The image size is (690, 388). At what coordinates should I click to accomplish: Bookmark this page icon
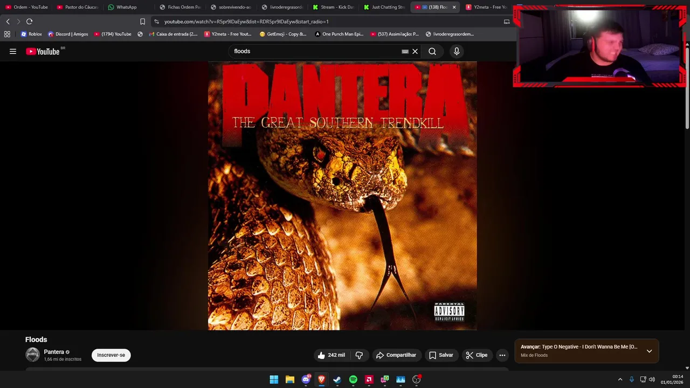(x=142, y=22)
